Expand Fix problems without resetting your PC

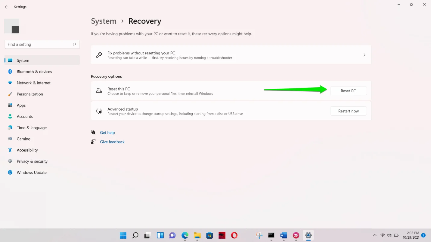point(231,55)
